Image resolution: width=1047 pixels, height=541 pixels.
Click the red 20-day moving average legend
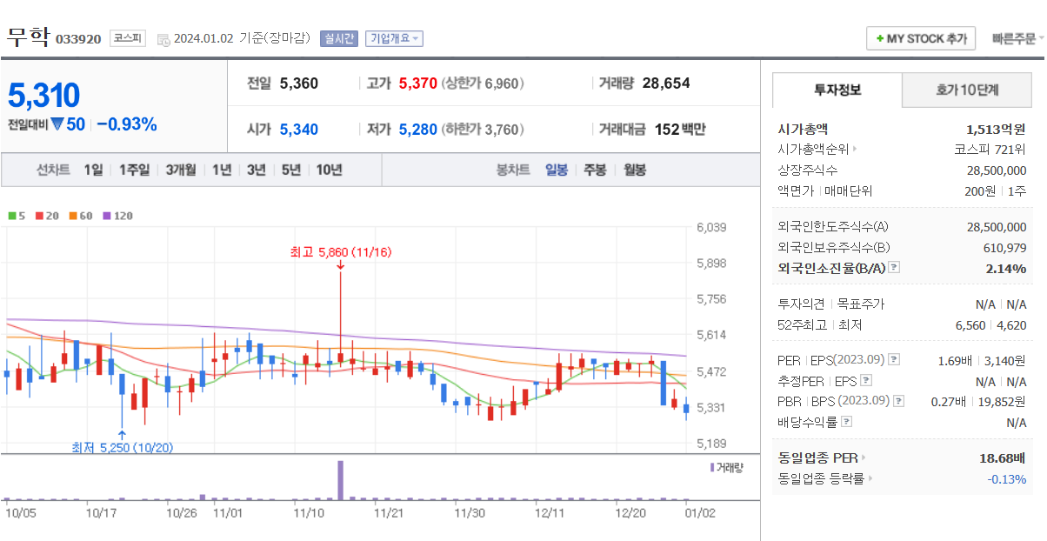coord(47,216)
